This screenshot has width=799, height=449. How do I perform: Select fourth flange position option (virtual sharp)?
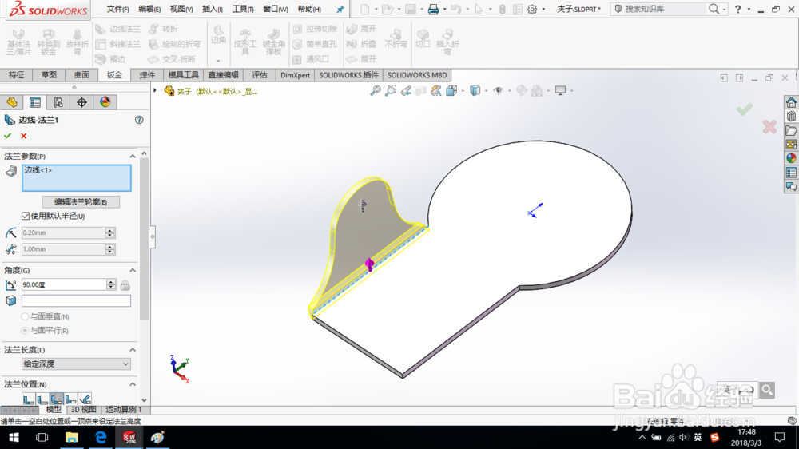pyautogui.click(x=71, y=399)
